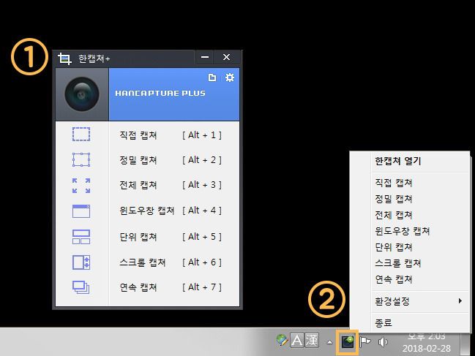Choose 연속 캡쳐 in tray context menu
The width and height of the screenshot is (475, 356).
394,279
